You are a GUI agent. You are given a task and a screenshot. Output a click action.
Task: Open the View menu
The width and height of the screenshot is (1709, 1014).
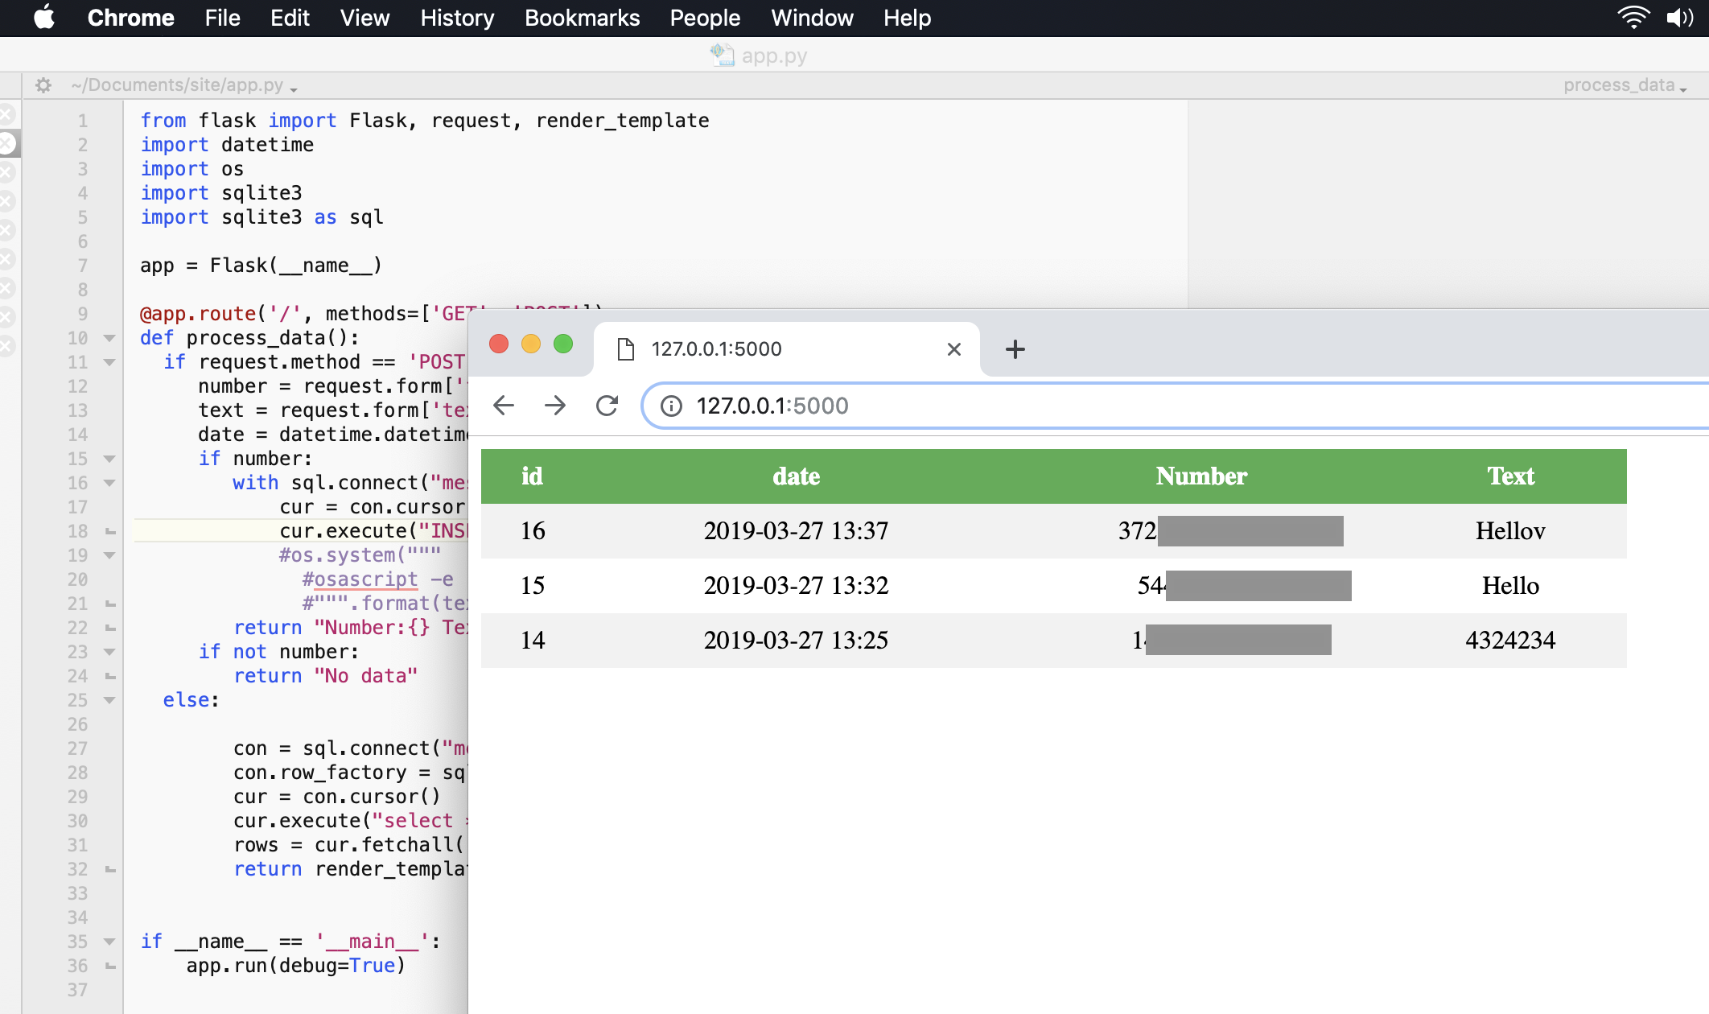[x=364, y=18]
